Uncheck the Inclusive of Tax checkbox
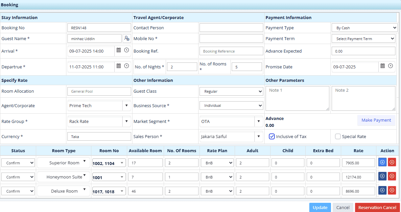401x212 pixels. tap(272, 136)
